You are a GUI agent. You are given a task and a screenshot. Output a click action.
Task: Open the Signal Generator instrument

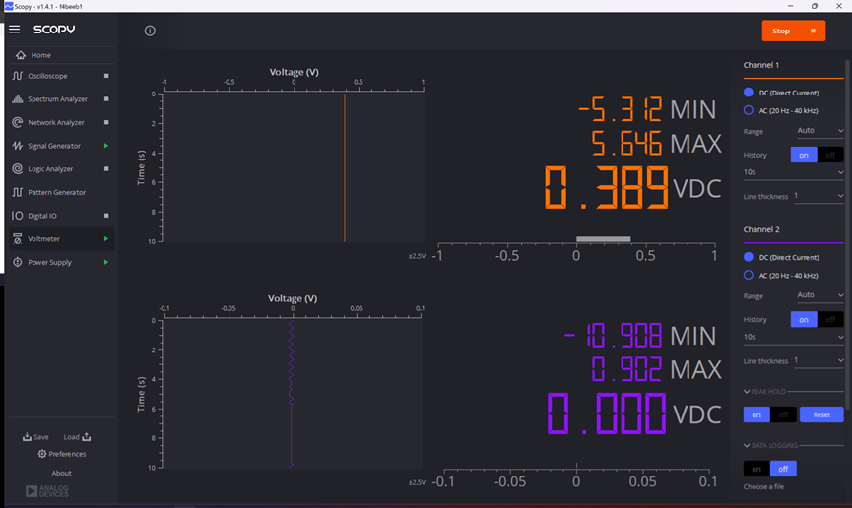pos(54,146)
